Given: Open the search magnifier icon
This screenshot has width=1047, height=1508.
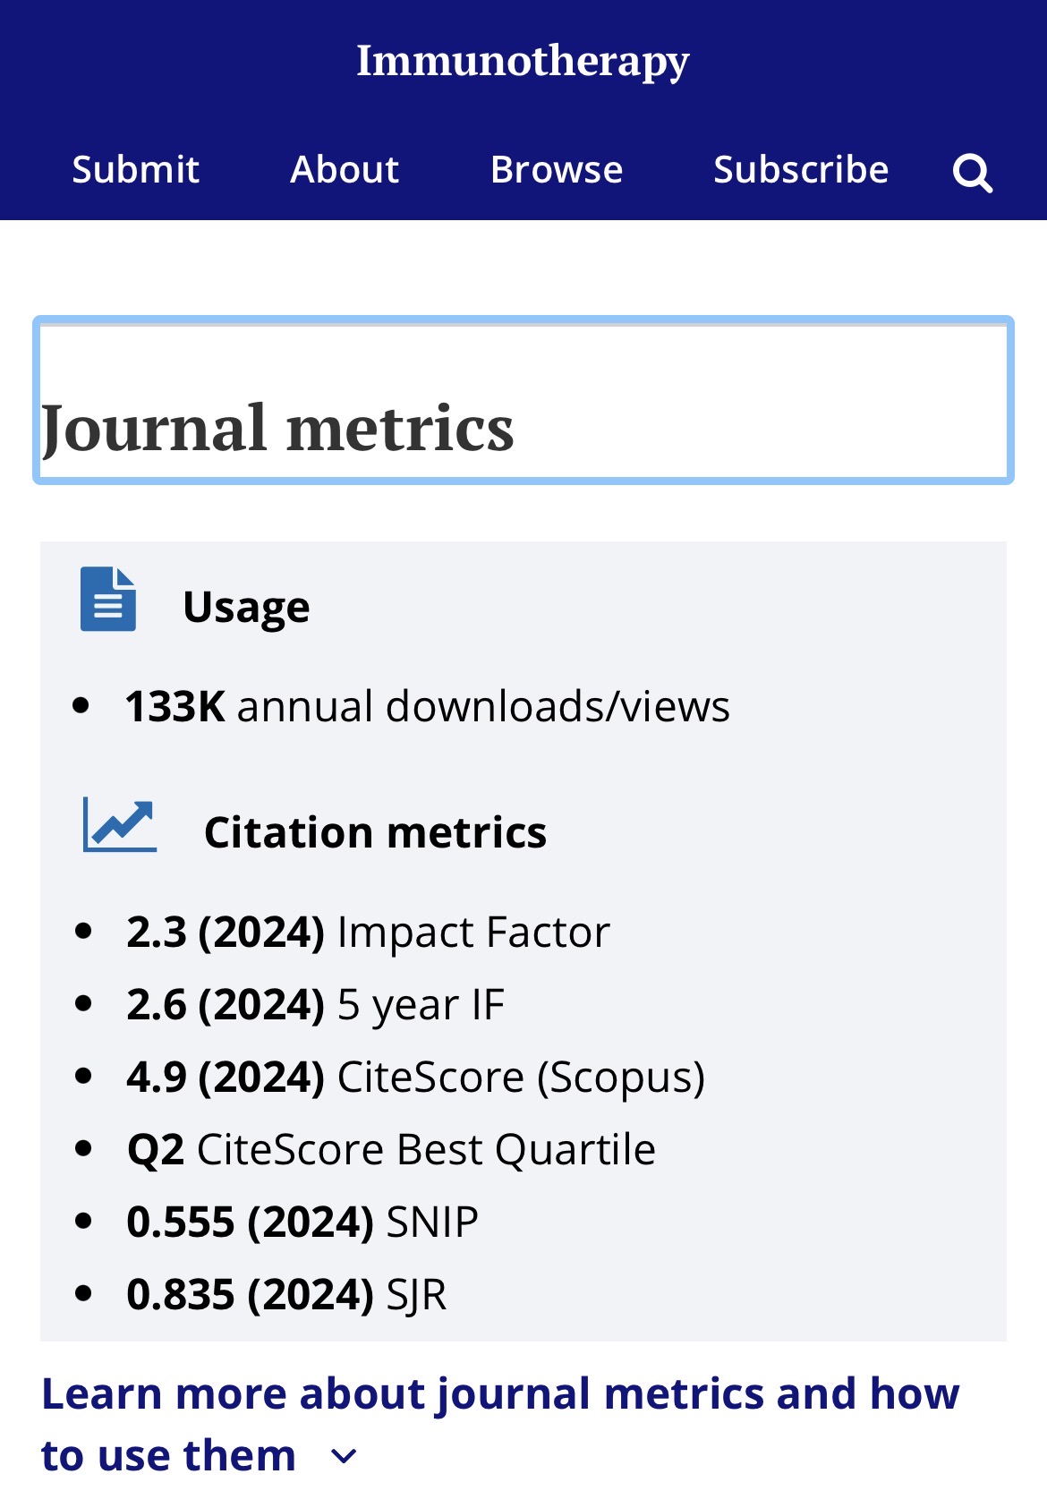Looking at the screenshot, I should tap(973, 173).
